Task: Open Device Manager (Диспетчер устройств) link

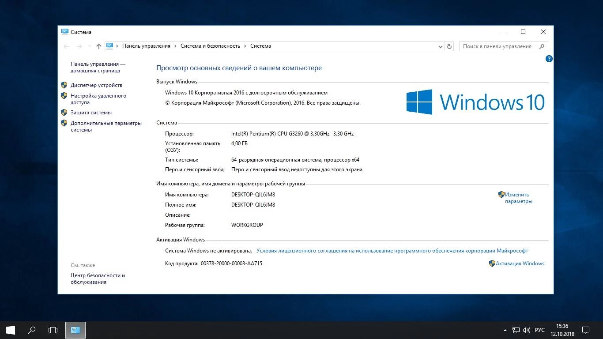Action: (x=96, y=85)
